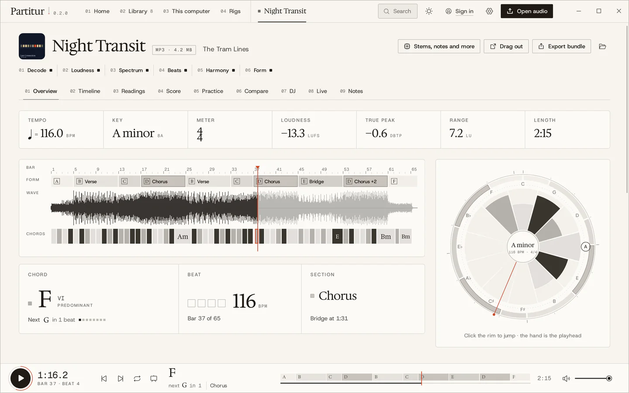Image resolution: width=629 pixels, height=393 pixels.
Task: Jump to the Bridge section in form row
Action: 321,181
